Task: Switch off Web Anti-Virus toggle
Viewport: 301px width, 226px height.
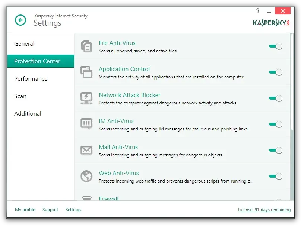Action: click(276, 177)
